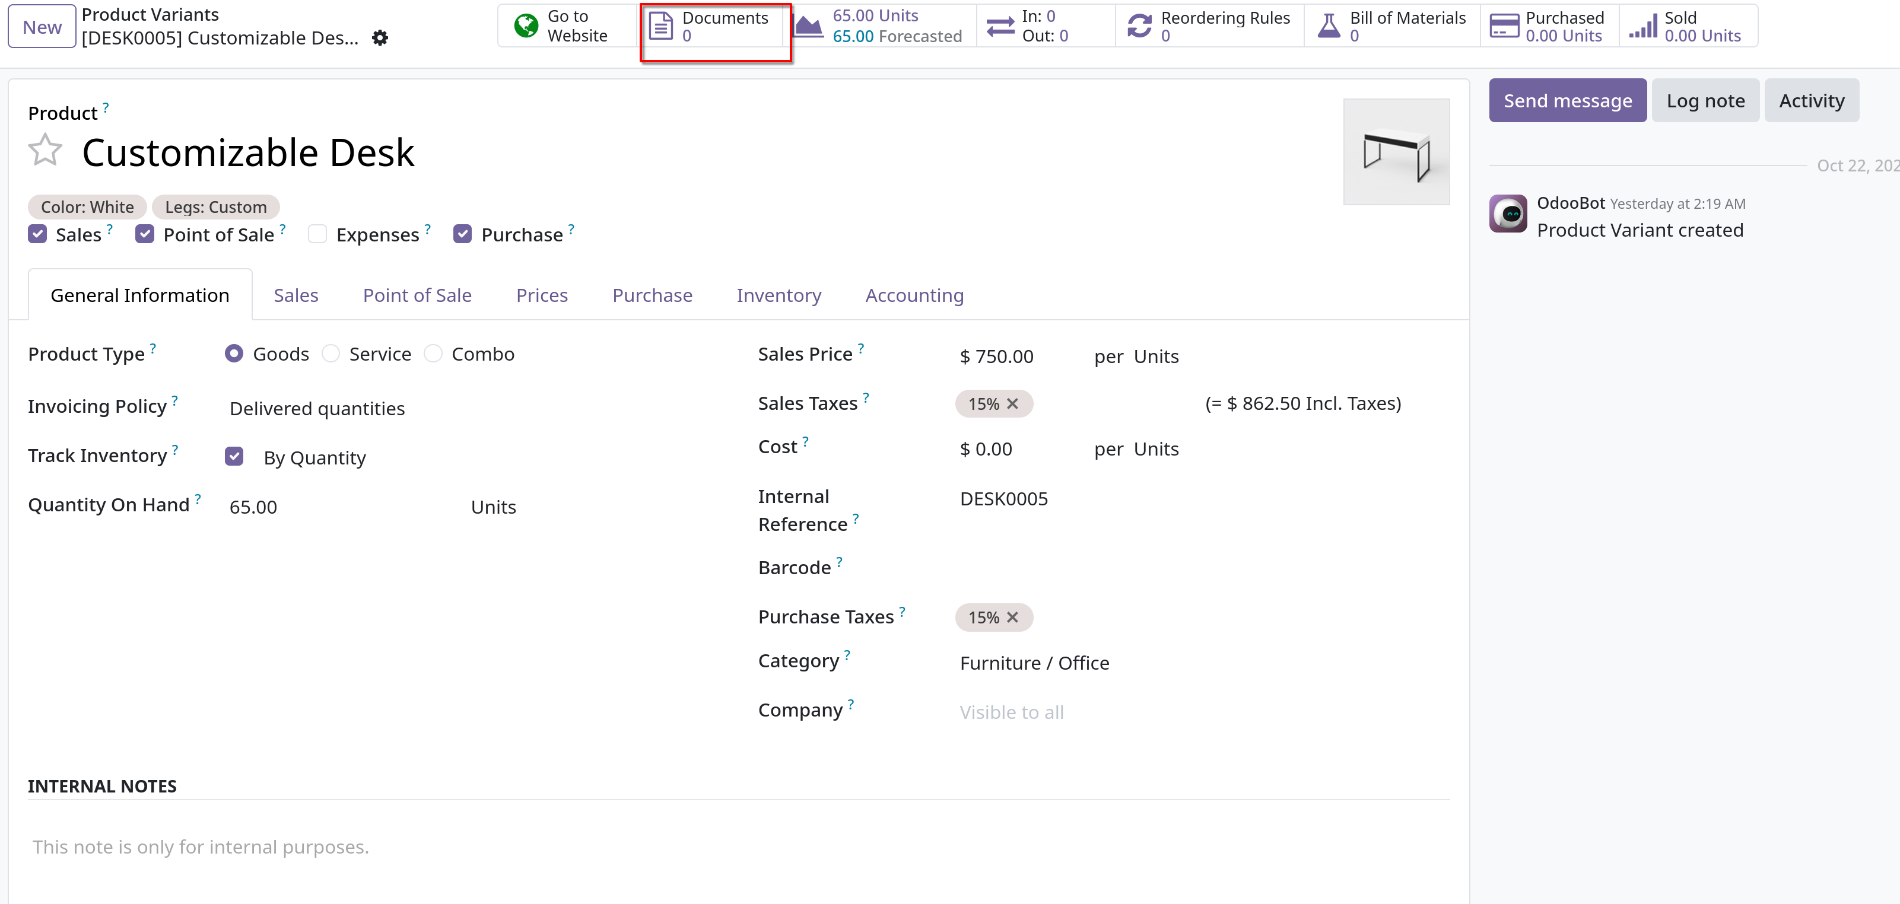Show help tooltip for Internal Reference
Image resolution: width=1900 pixels, height=904 pixels.
pos(856,518)
